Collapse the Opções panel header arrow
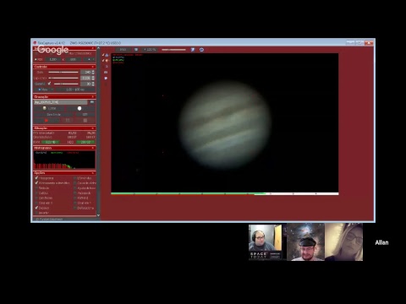Screen dimensions: 406x304 [93, 173]
